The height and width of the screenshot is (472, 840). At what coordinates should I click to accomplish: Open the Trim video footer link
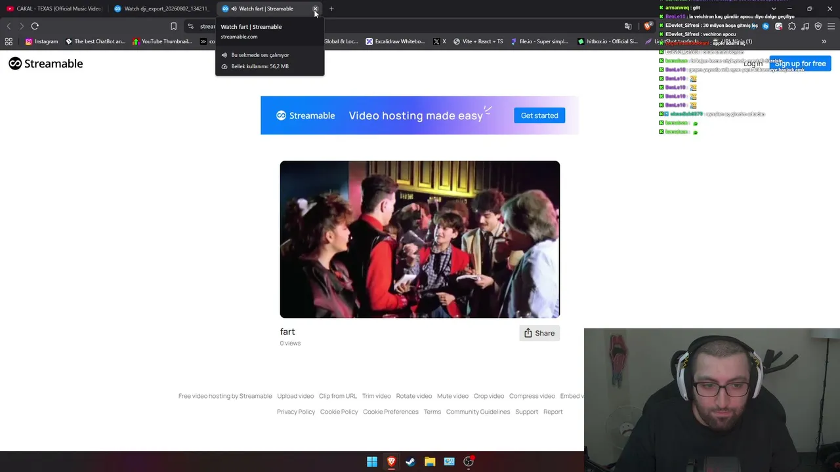[377, 396]
